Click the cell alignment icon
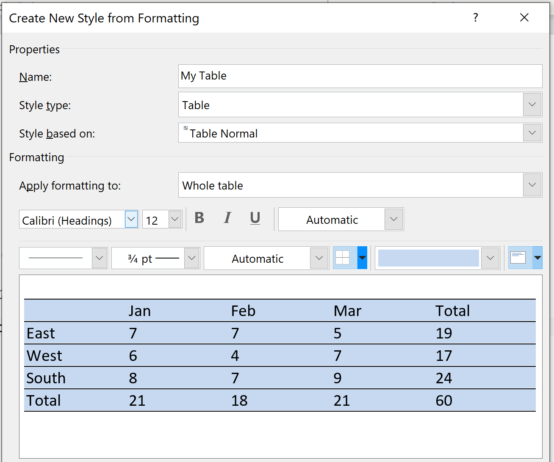 pos(518,258)
